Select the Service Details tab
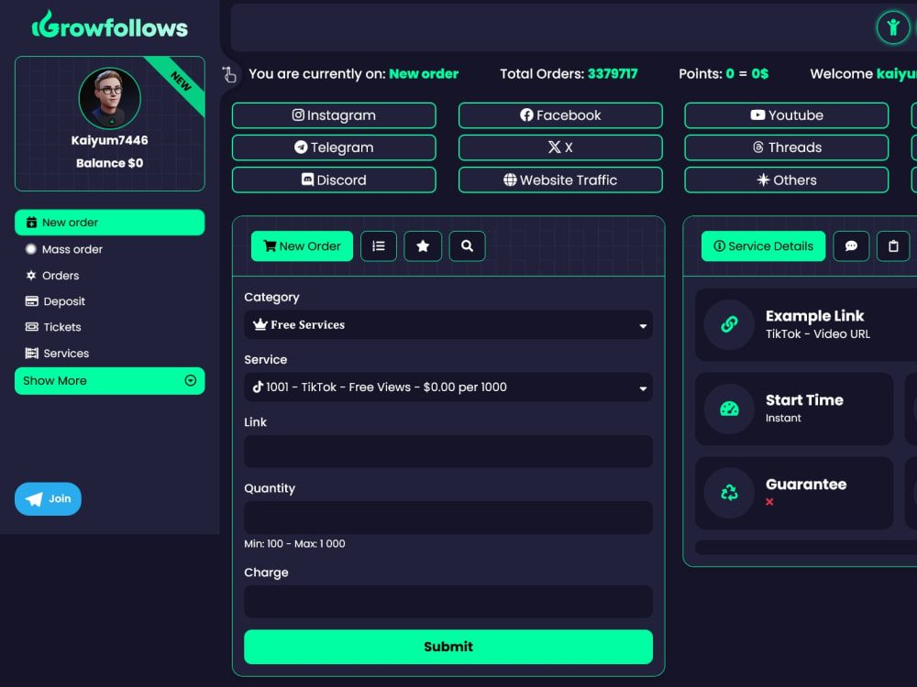 [x=763, y=245]
